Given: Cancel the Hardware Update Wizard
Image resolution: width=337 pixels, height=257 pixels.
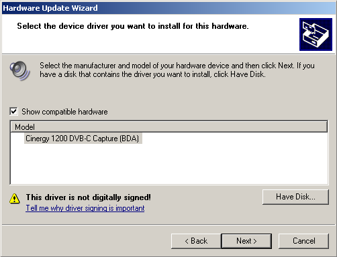Looking at the screenshot, I should (x=303, y=241).
